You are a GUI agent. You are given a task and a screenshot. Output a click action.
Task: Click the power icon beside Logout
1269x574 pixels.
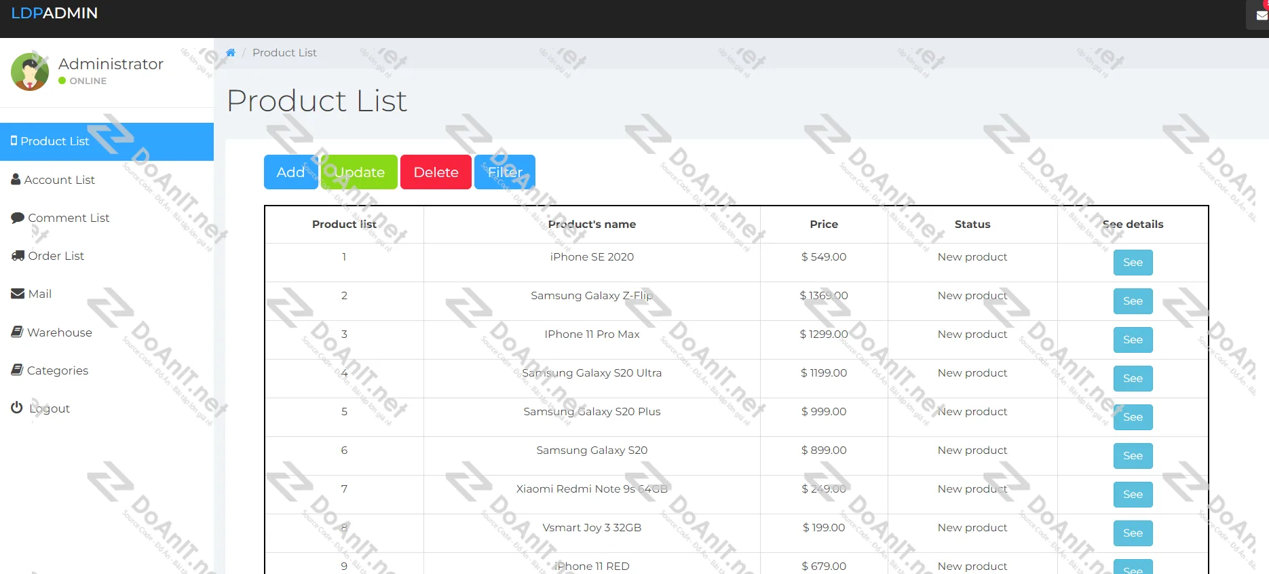pyautogui.click(x=17, y=408)
